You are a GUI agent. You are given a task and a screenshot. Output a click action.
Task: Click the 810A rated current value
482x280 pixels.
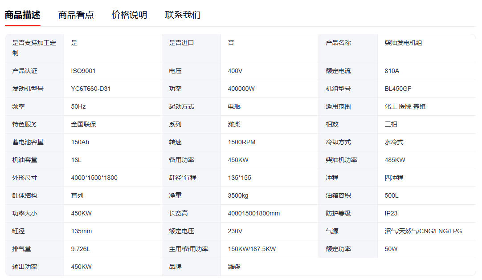[x=392, y=71]
